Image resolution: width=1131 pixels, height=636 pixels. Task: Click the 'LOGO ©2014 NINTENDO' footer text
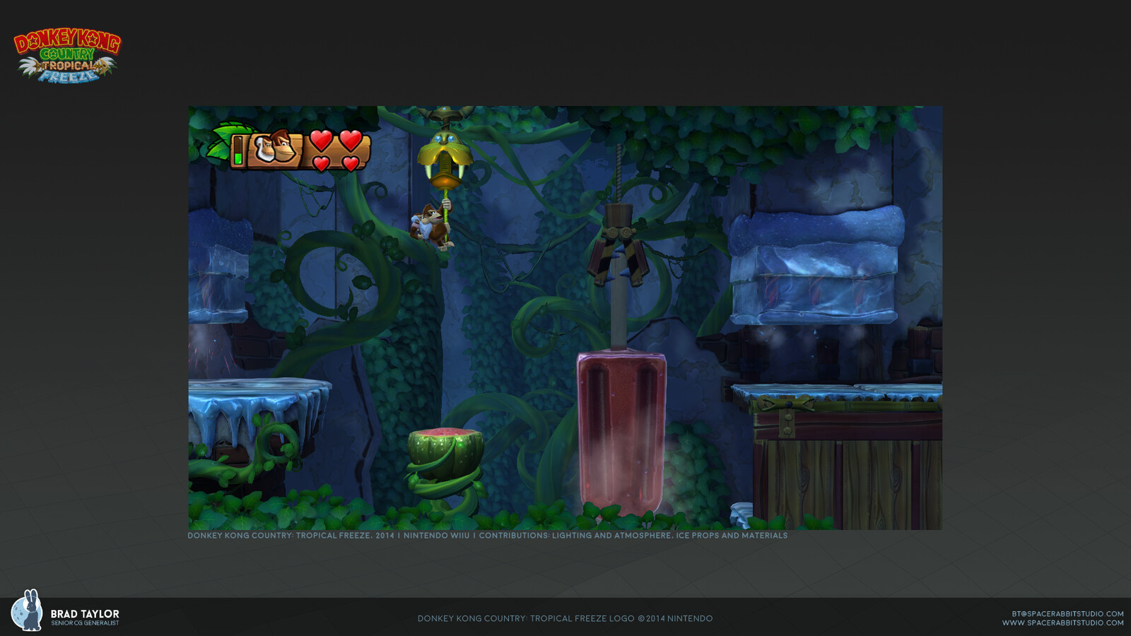coord(661,618)
